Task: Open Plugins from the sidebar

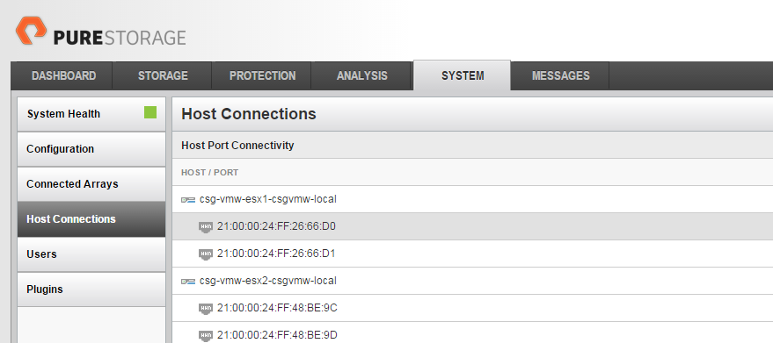Action: tap(91, 289)
